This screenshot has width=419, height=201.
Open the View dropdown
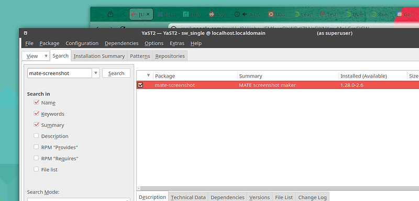36,56
